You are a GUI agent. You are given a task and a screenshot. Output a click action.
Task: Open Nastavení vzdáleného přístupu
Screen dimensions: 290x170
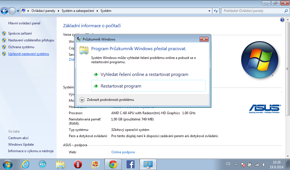31,40
